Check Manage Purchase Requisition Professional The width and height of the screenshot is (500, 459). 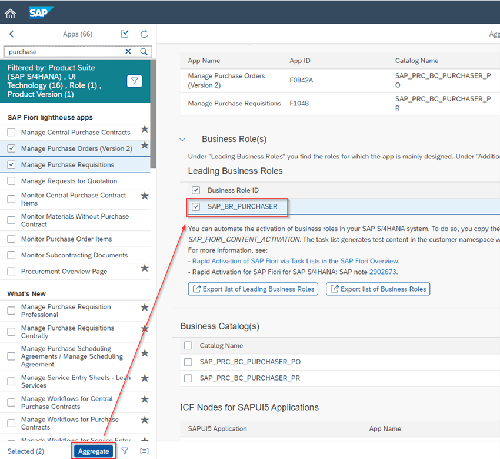(11, 311)
